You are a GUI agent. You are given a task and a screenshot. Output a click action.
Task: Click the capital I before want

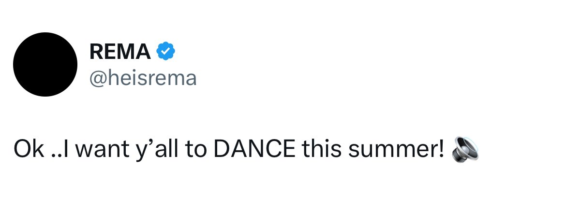(x=65, y=149)
